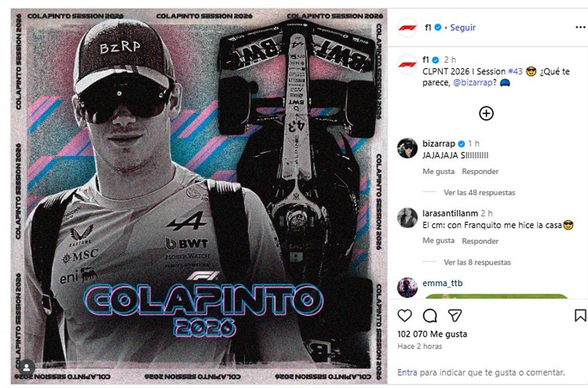Open f1 profile picture in header

(407, 27)
